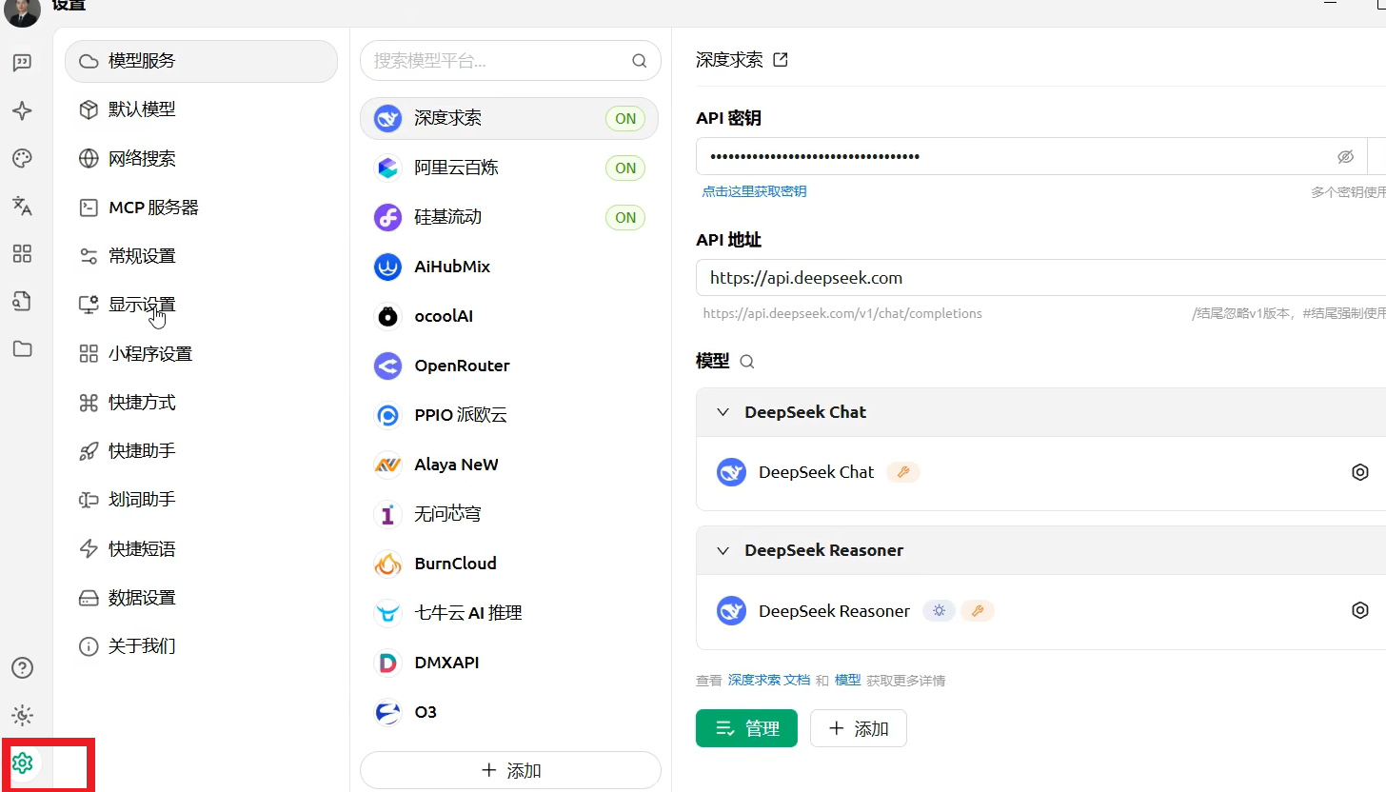This screenshot has height=792, width=1386.
Task: Open the 深度求索 external link icon
Action: pyautogui.click(x=781, y=60)
